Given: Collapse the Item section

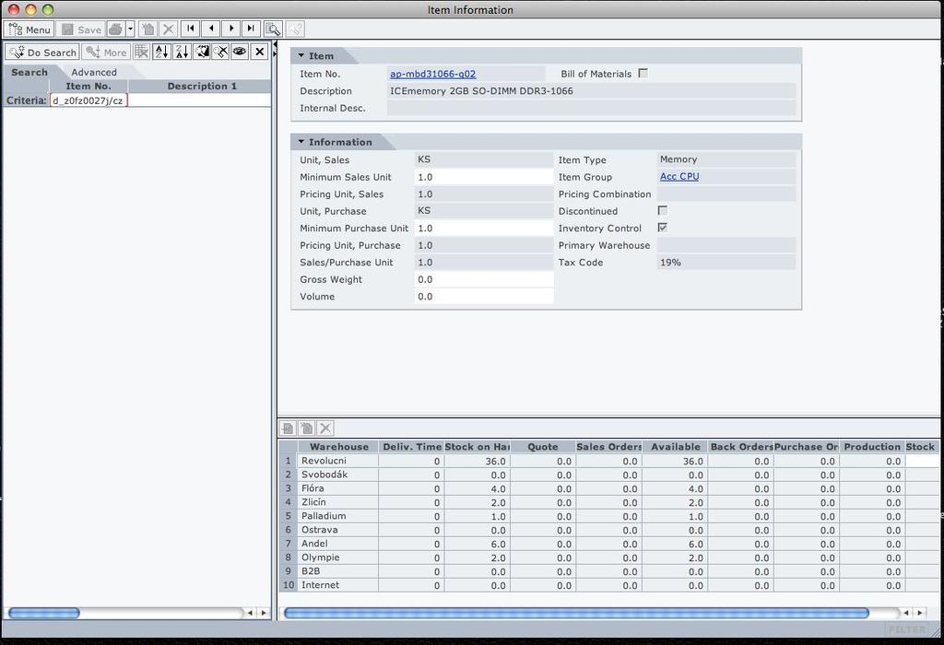Looking at the screenshot, I should pyautogui.click(x=301, y=55).
